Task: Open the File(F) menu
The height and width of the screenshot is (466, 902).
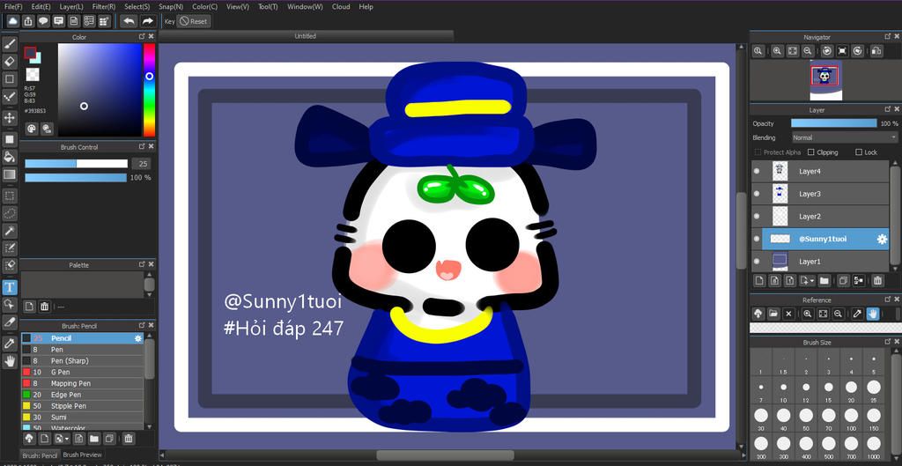Action: (x=13, y=7)
